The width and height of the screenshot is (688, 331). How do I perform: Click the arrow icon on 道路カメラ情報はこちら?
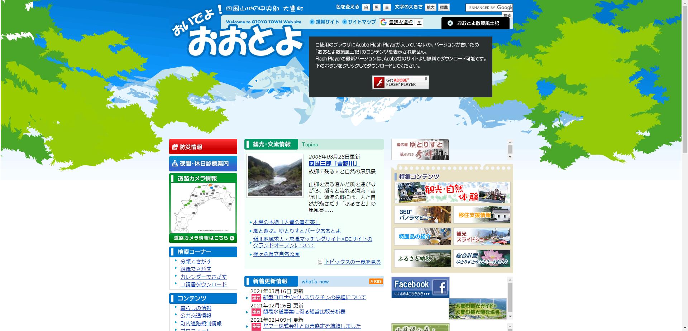point(232,237)
